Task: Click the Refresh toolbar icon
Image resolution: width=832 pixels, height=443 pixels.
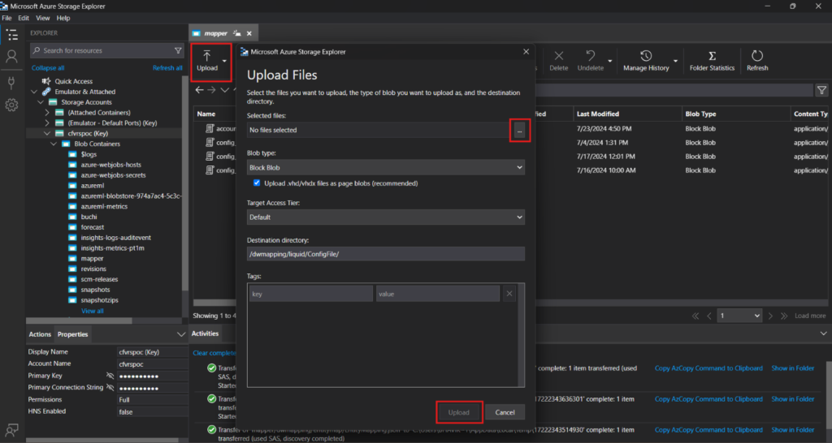Action: 757,62
